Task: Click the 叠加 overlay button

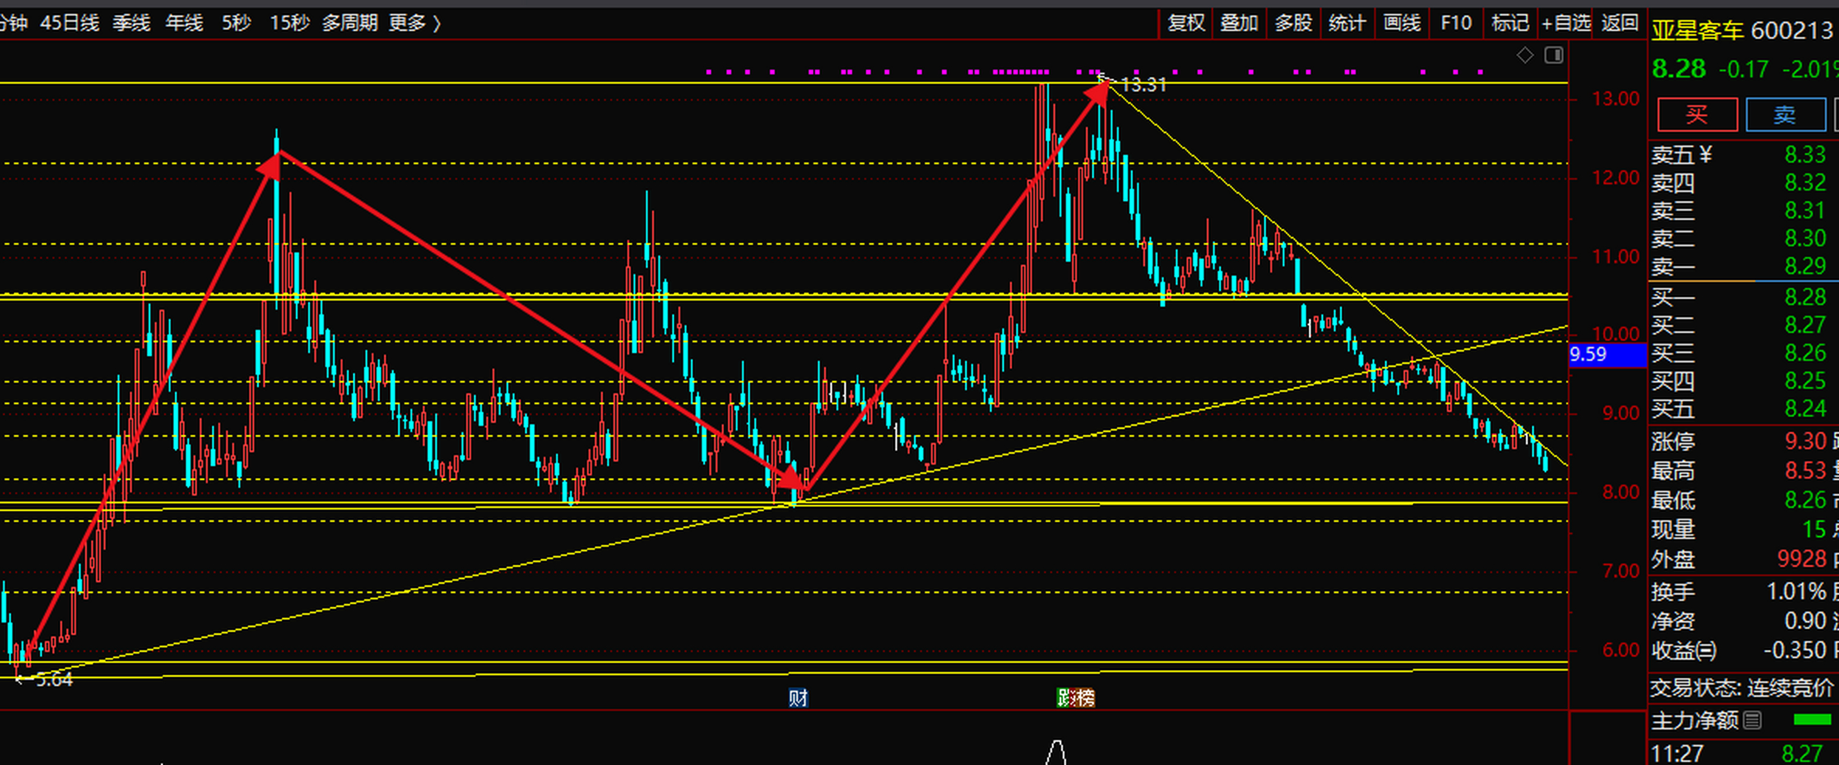Action: (1239, 23)
